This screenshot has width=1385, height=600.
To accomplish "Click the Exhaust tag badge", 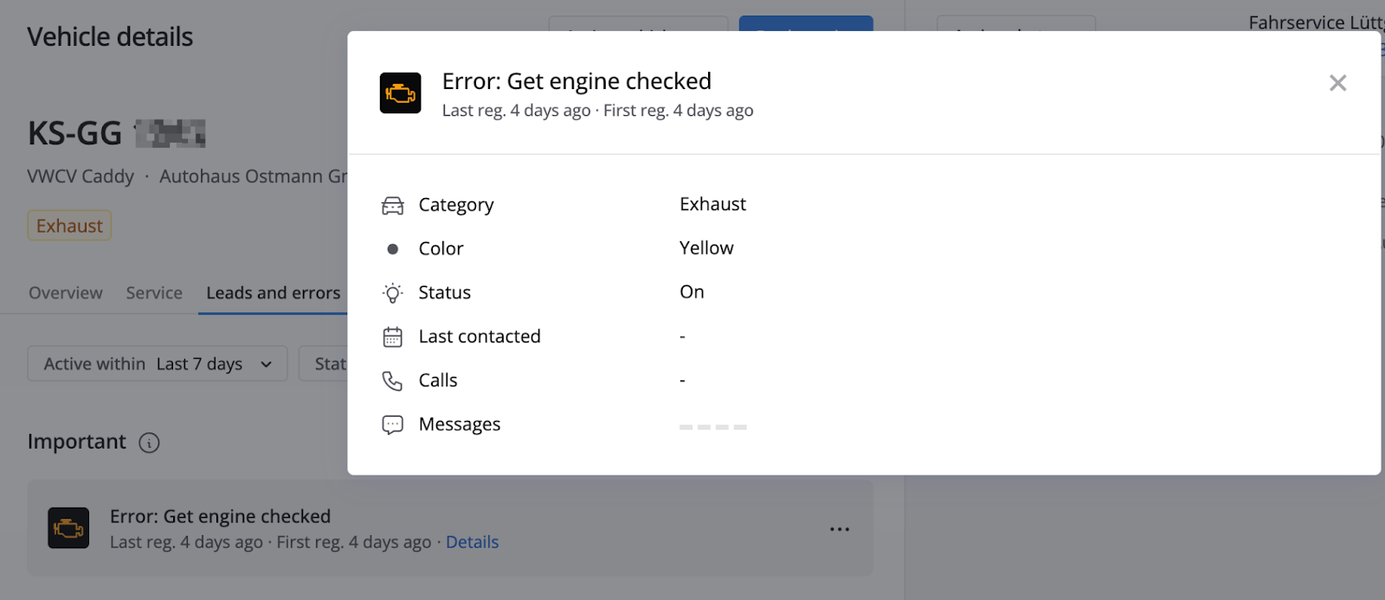I will pyautogui.click(x=69, y=226).
